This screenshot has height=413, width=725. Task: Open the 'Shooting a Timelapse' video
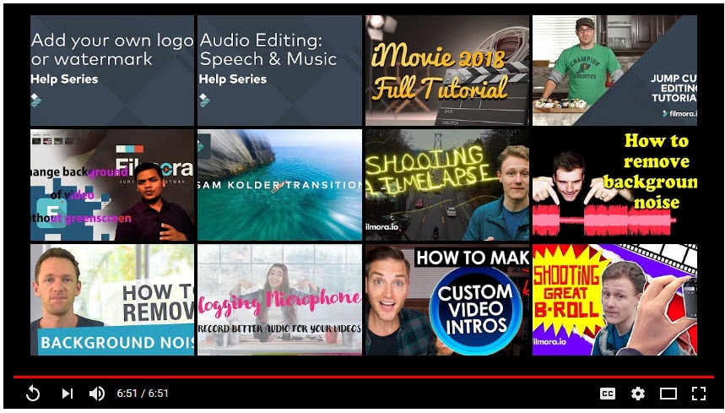447,185
